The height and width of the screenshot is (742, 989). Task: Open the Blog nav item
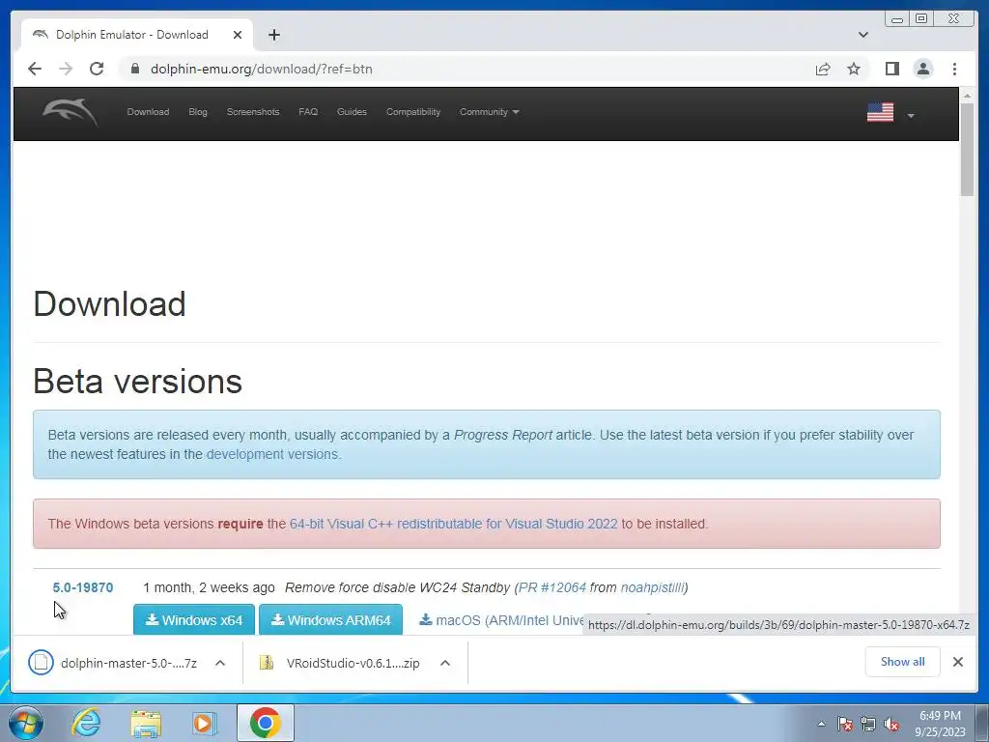click(197, 112)
